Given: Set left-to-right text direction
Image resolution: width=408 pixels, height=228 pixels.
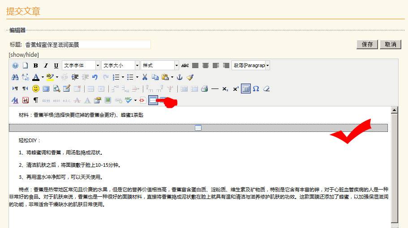Looking at the screenshot, I should [15, 89].
